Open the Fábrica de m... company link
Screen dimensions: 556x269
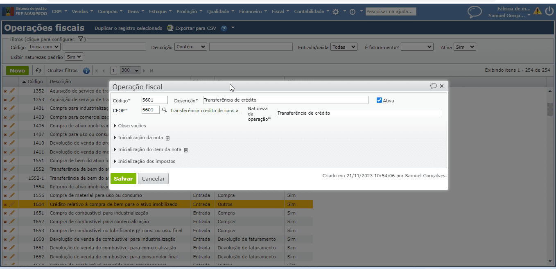(514, 8)
